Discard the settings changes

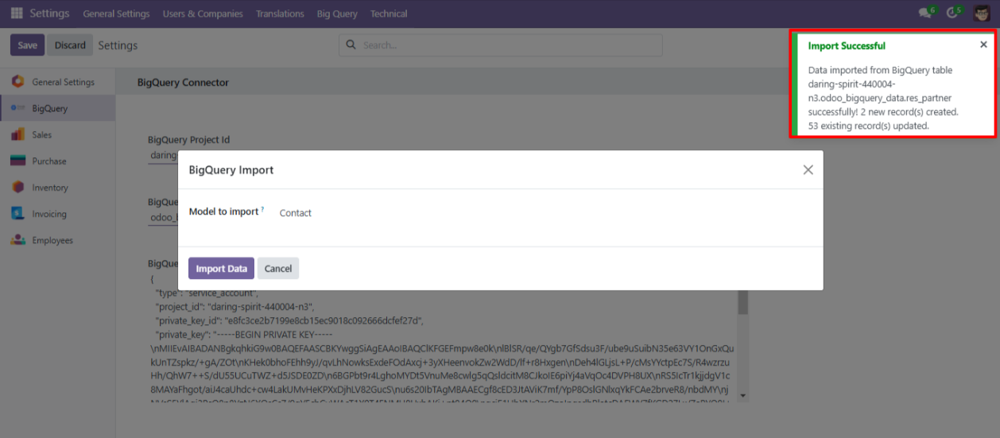[70, 45]
